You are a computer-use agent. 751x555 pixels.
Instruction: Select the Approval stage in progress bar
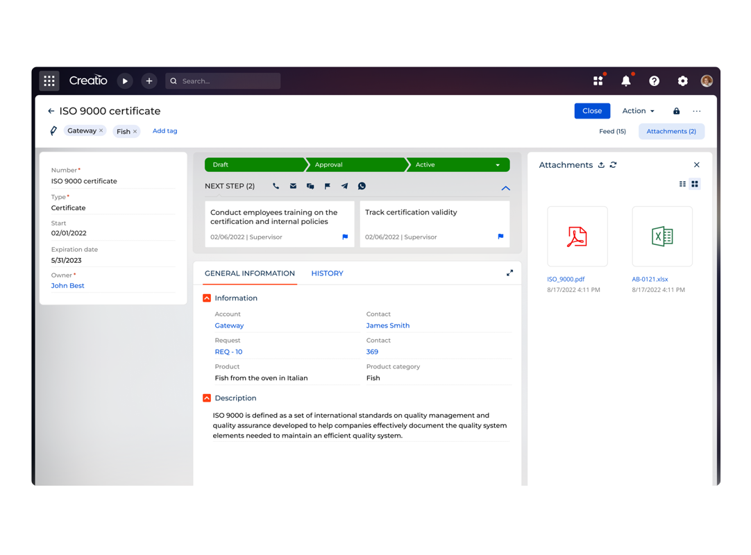[x=354, y=165]
